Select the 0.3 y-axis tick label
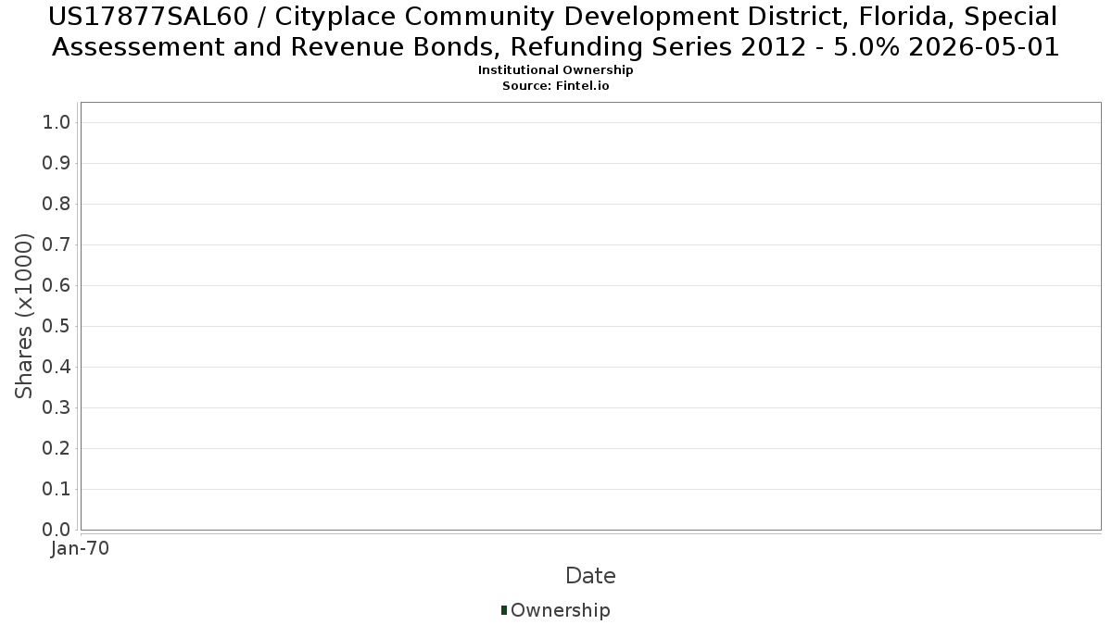 click(x=57, y=408)
